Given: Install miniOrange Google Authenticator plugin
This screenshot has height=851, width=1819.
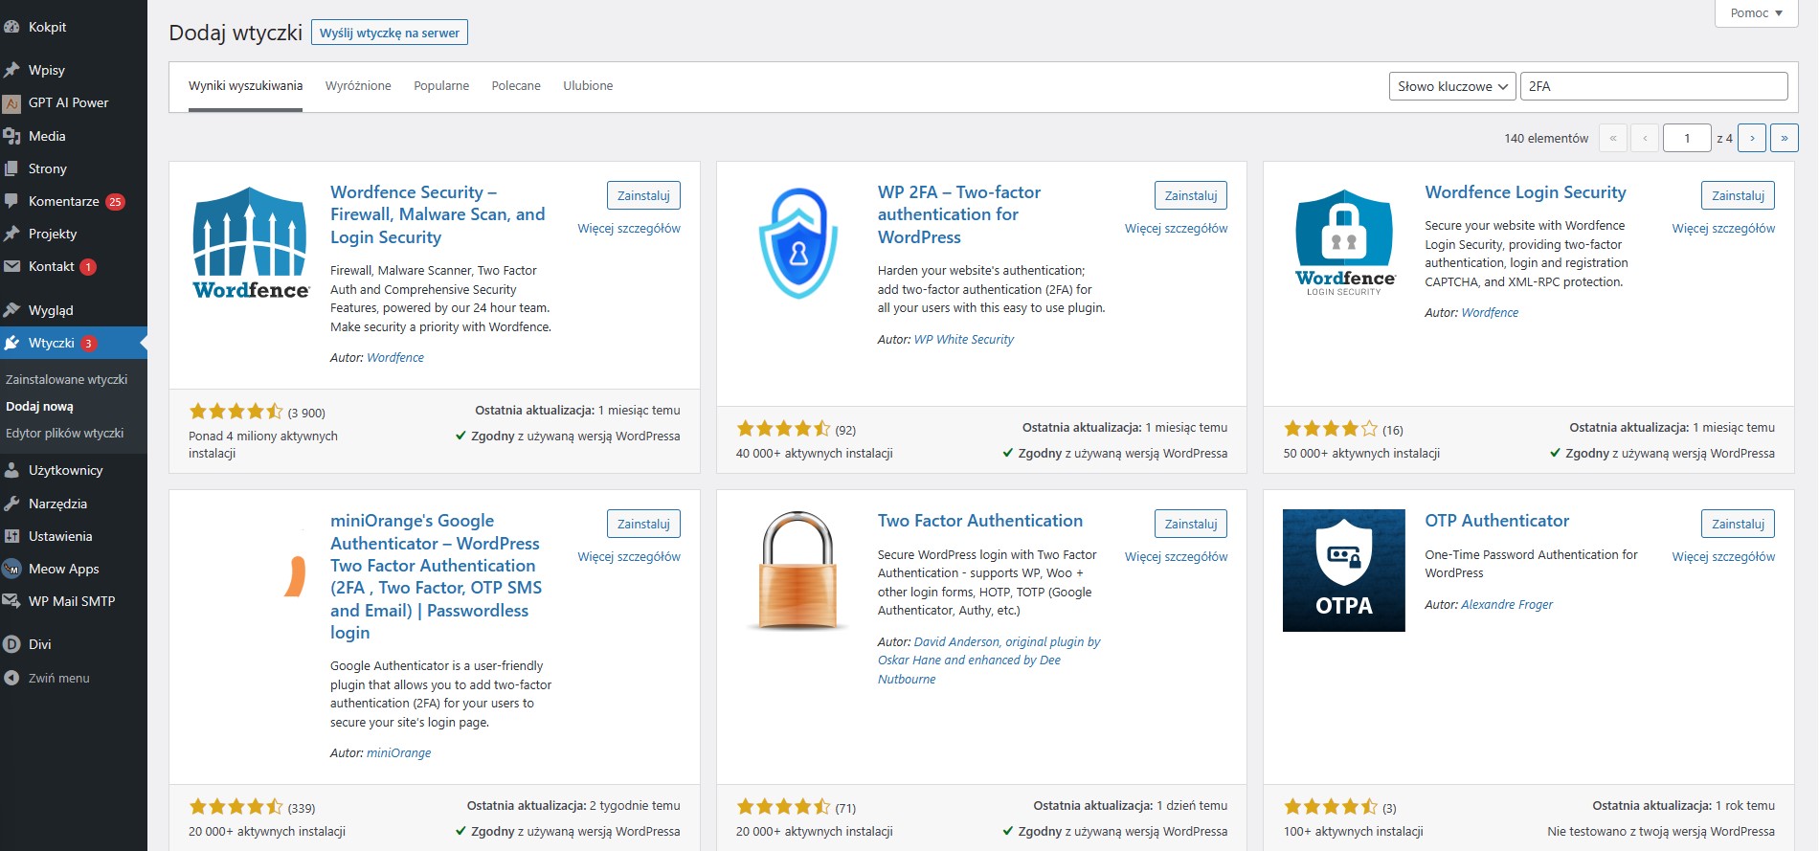Looking at the screenshot, I should 643,524.
